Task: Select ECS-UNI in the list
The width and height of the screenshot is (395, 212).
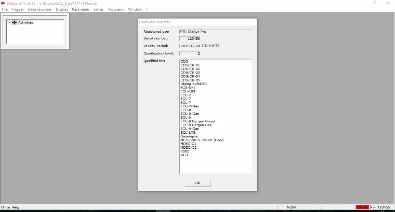Action: 188,88
